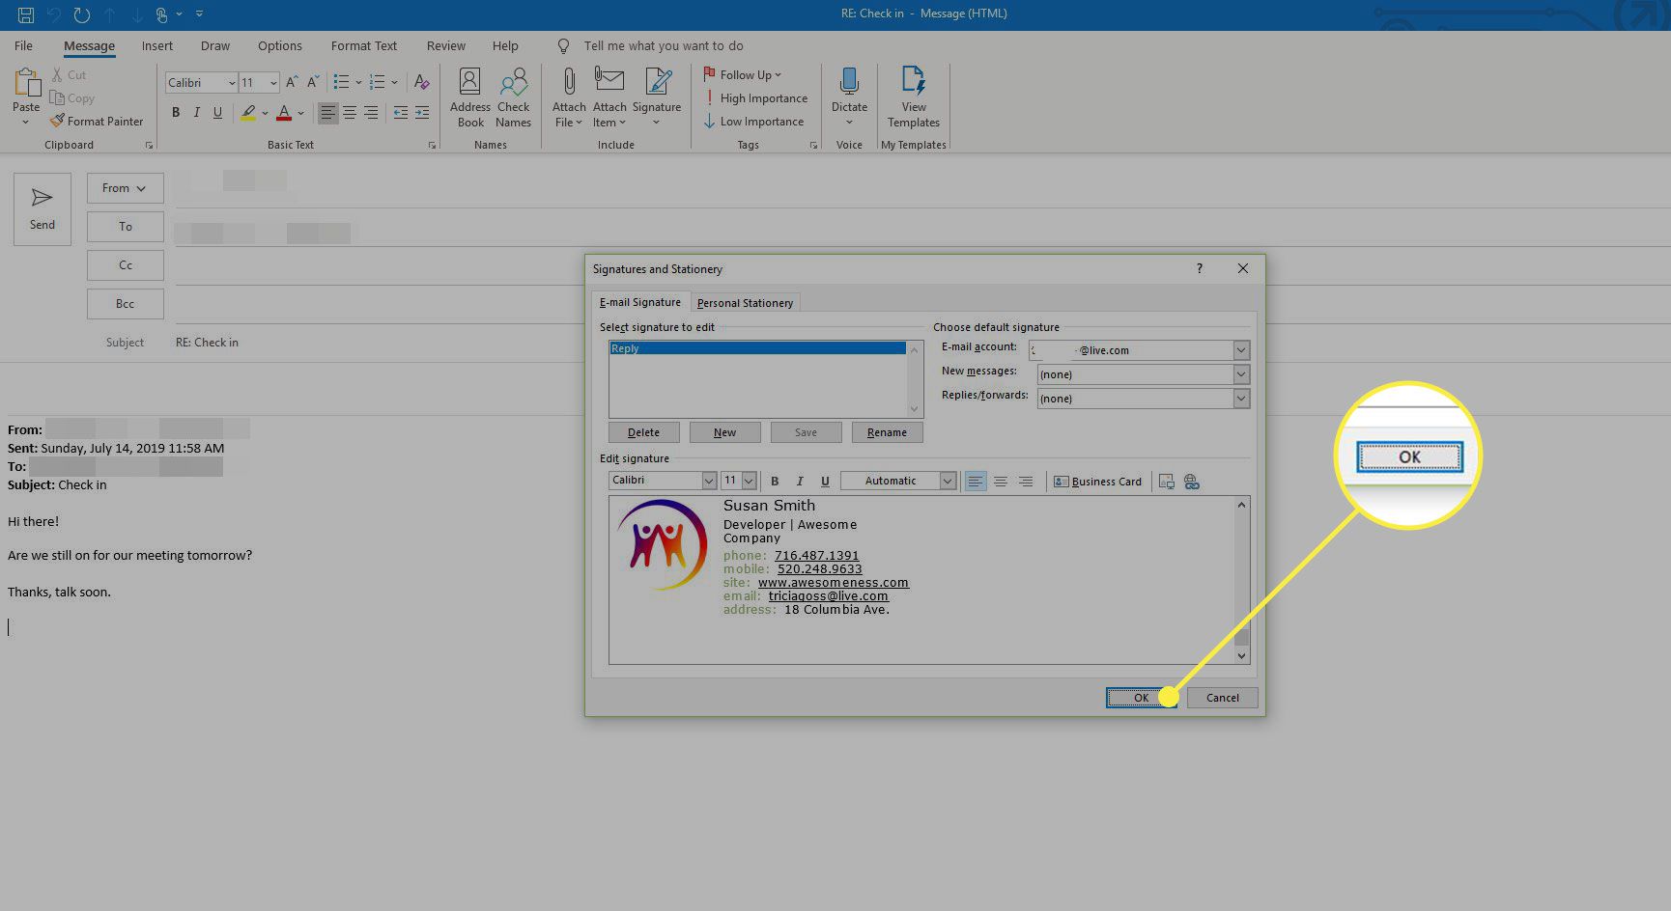Toggle italic in signature editor
The image size is (1671, 911).
click(800, 482)
